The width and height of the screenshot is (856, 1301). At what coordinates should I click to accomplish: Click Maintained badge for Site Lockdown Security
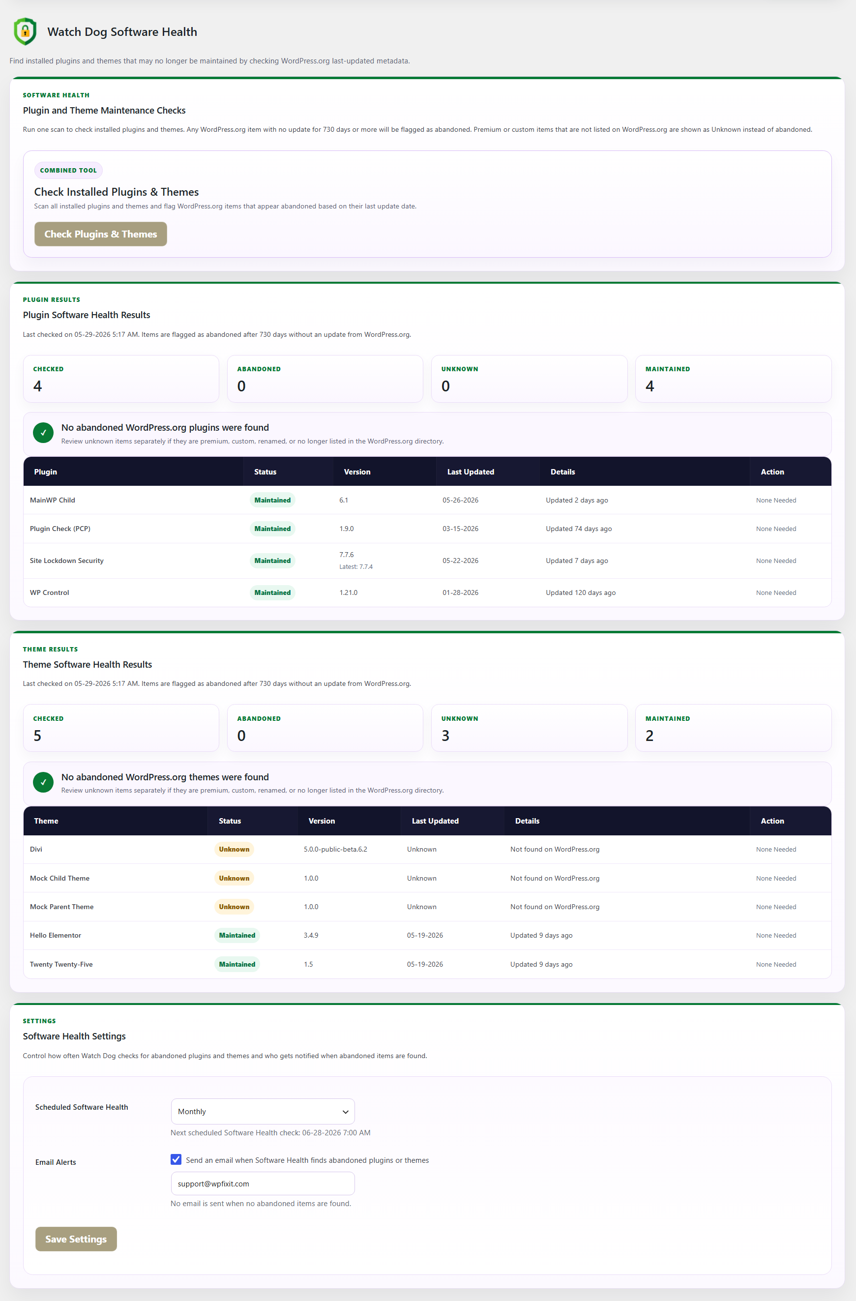pyautogui.click(x=272, y=561)
